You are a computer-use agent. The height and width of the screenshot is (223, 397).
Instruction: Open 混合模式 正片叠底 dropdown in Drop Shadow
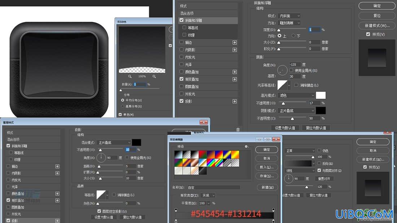(x=114, y=143)
